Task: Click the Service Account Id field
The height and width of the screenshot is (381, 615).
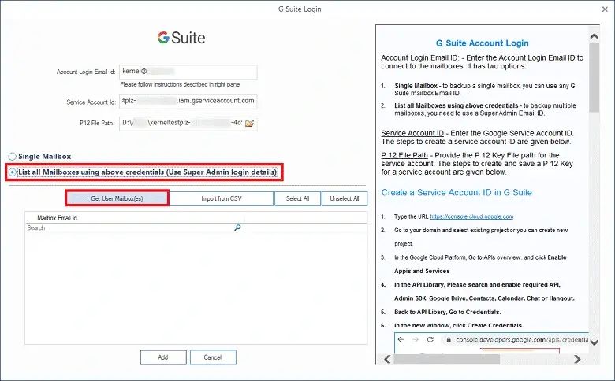Action: 188,101
